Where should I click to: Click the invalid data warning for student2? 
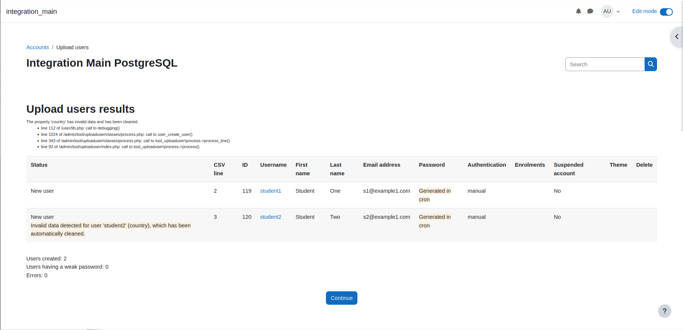click(110, 230)
